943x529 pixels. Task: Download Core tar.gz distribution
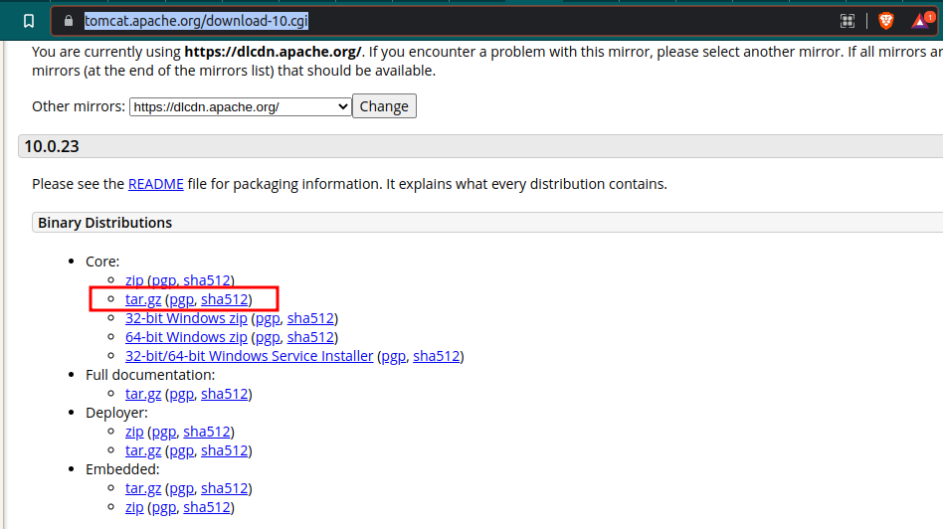143,299
